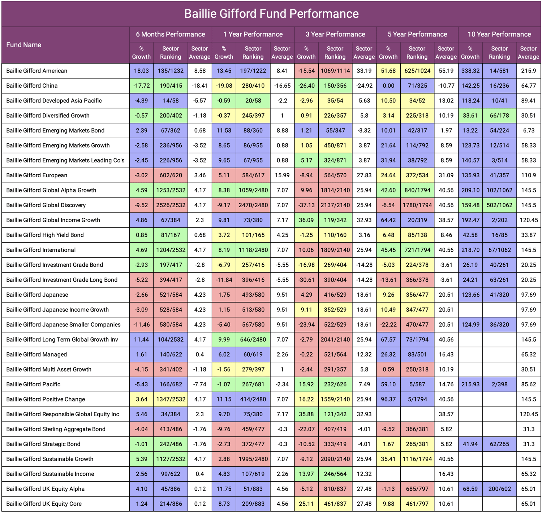Click the 64.42 five-year growth cell

[x=388, y=220]
